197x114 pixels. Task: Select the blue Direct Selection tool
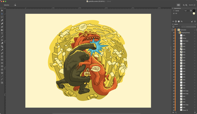tap(2, 14)
